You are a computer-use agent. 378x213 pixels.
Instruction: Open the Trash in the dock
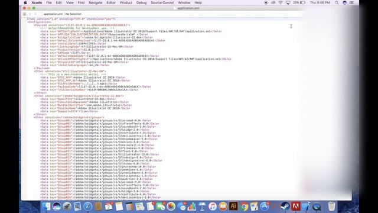point(332,206)
